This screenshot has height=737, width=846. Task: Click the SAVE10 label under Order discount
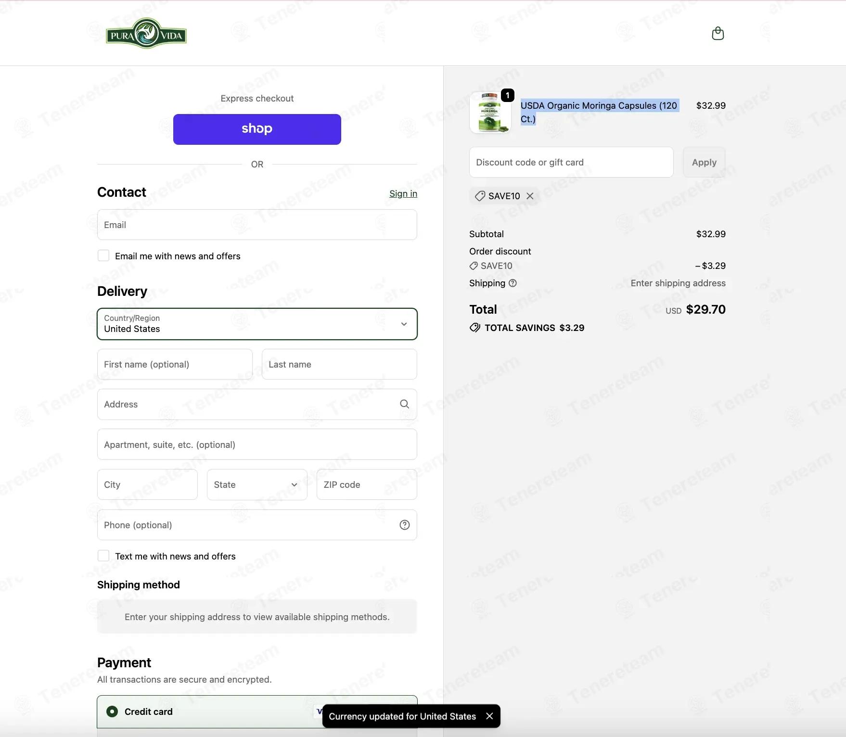click(496, 266)
